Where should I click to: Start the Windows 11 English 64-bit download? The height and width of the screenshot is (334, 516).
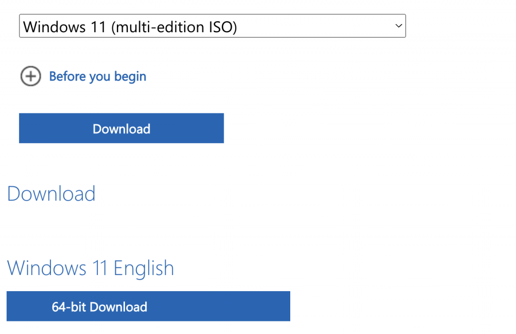149,306
